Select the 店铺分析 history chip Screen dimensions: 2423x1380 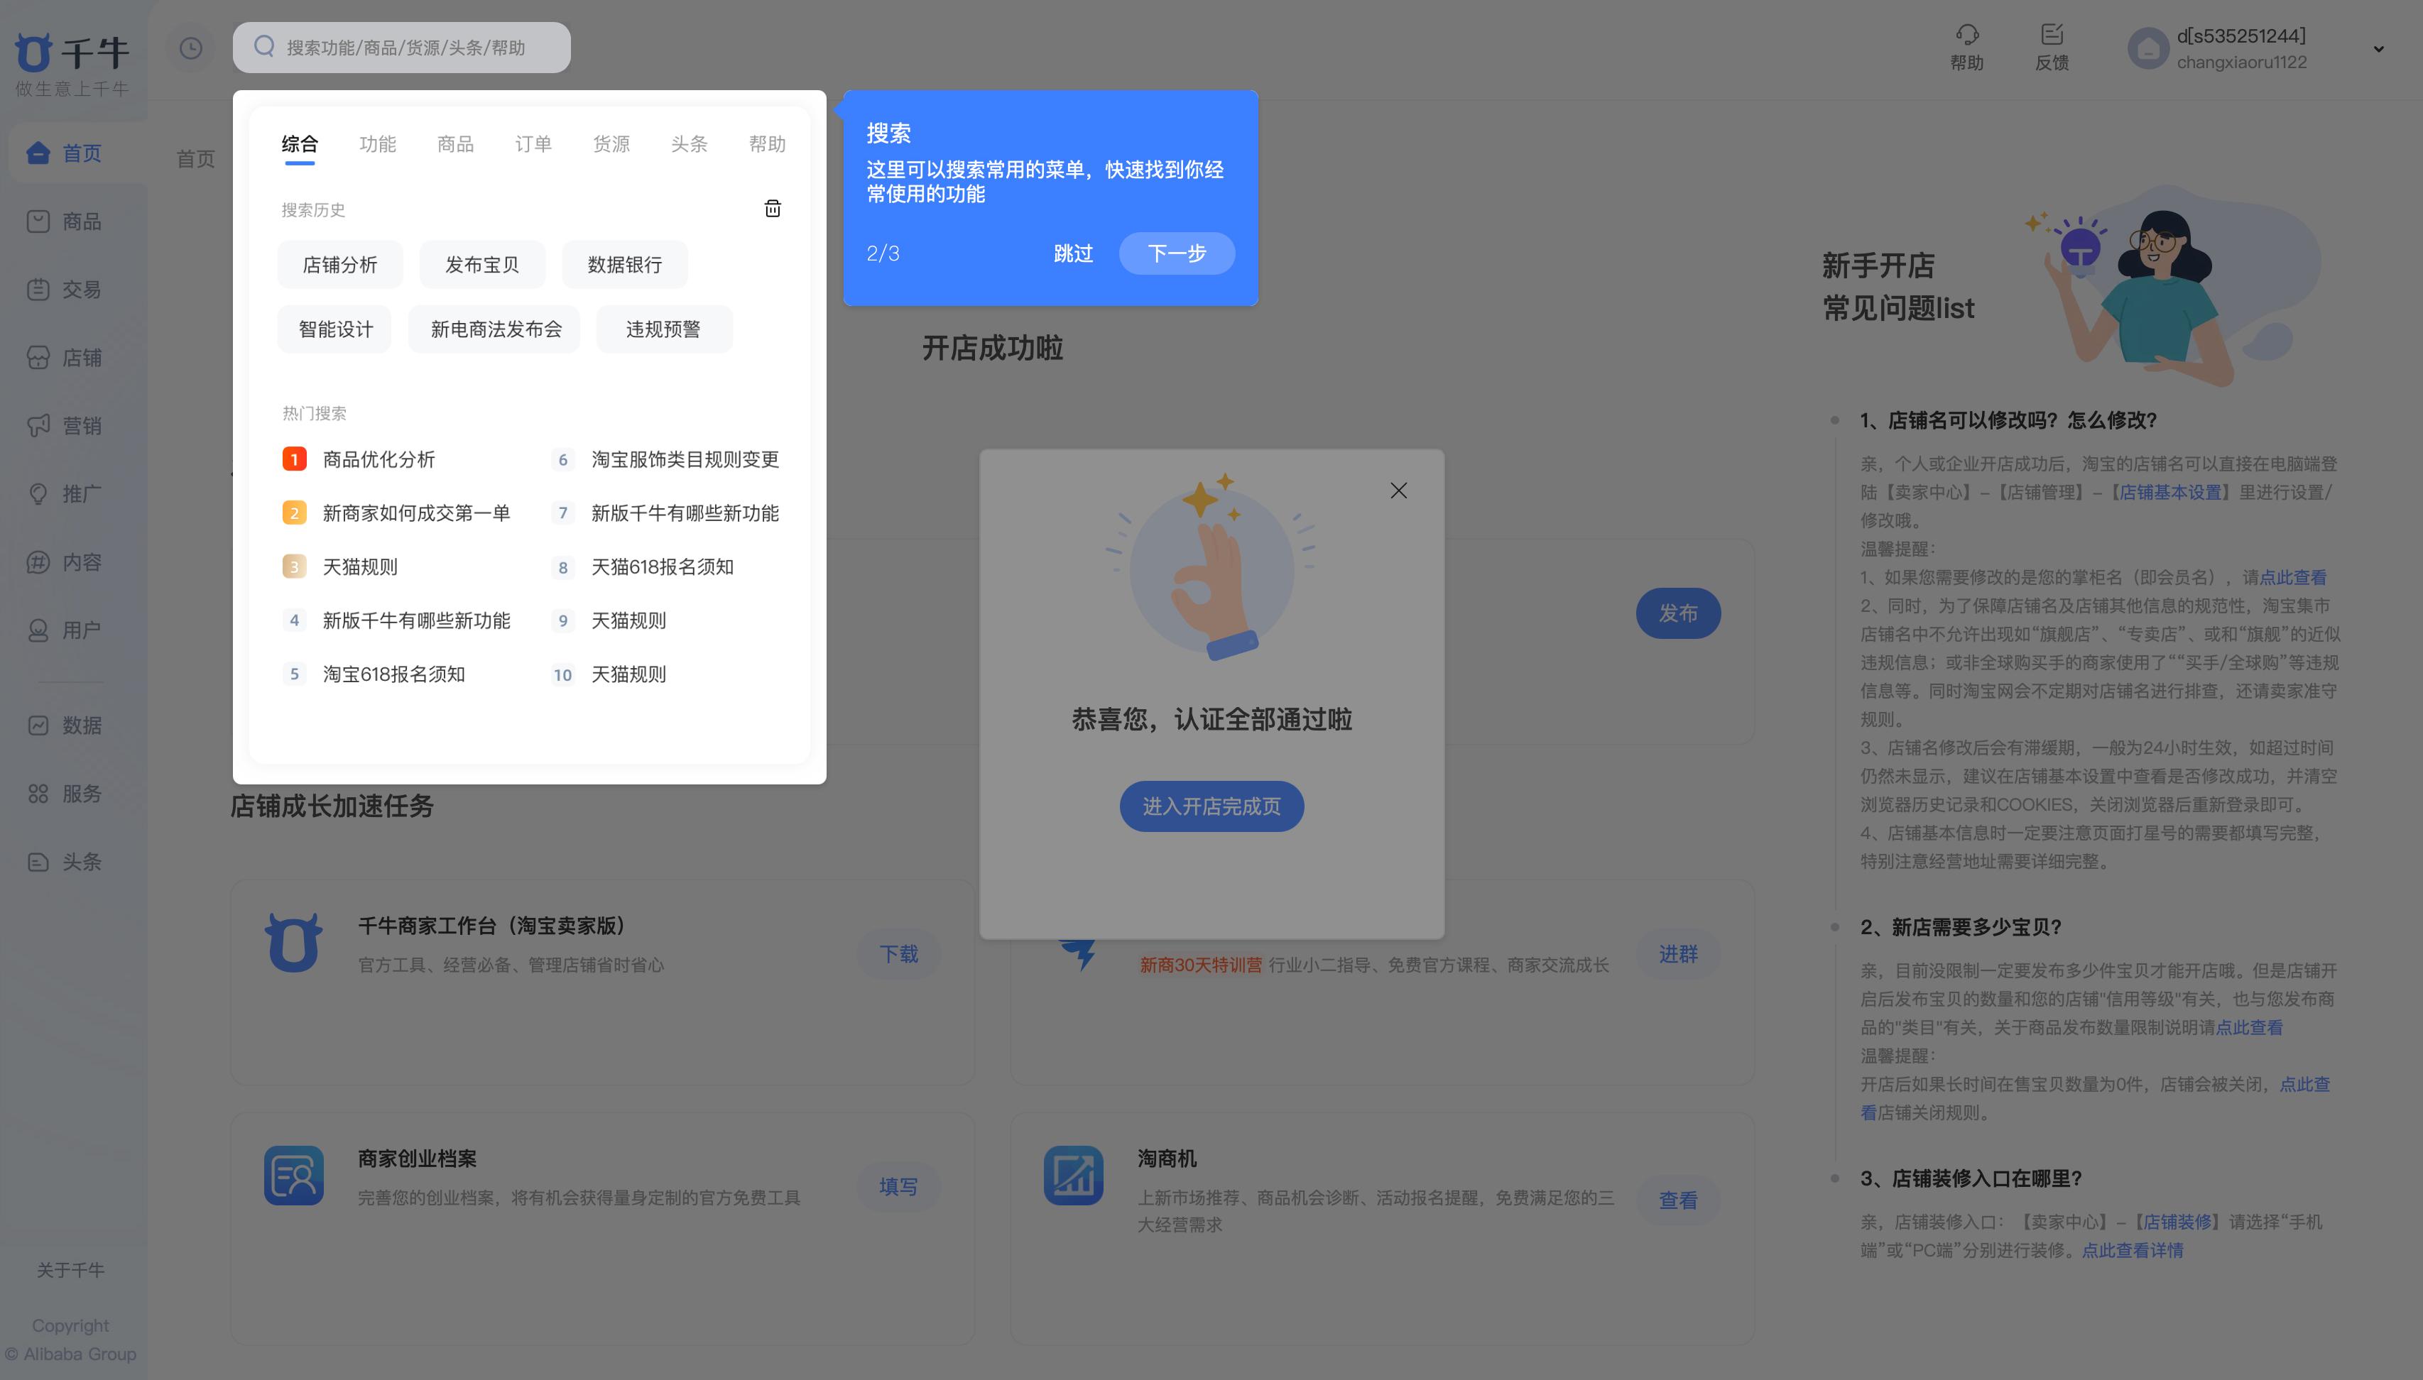coord(339,265)
